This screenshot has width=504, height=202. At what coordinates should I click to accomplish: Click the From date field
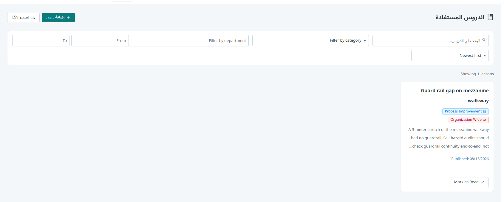click(x=100, y=40)
